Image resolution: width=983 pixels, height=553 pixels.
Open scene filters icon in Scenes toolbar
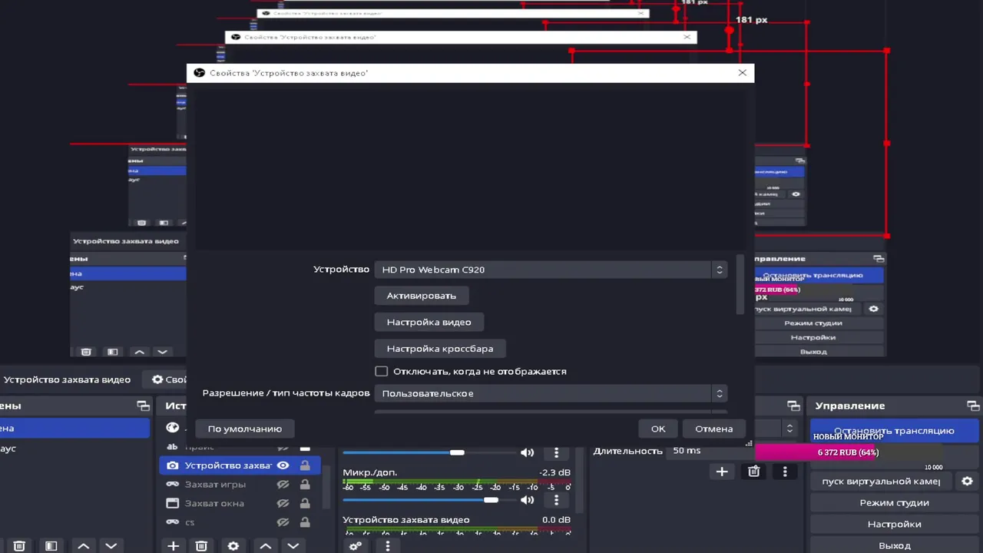[51, 546]
